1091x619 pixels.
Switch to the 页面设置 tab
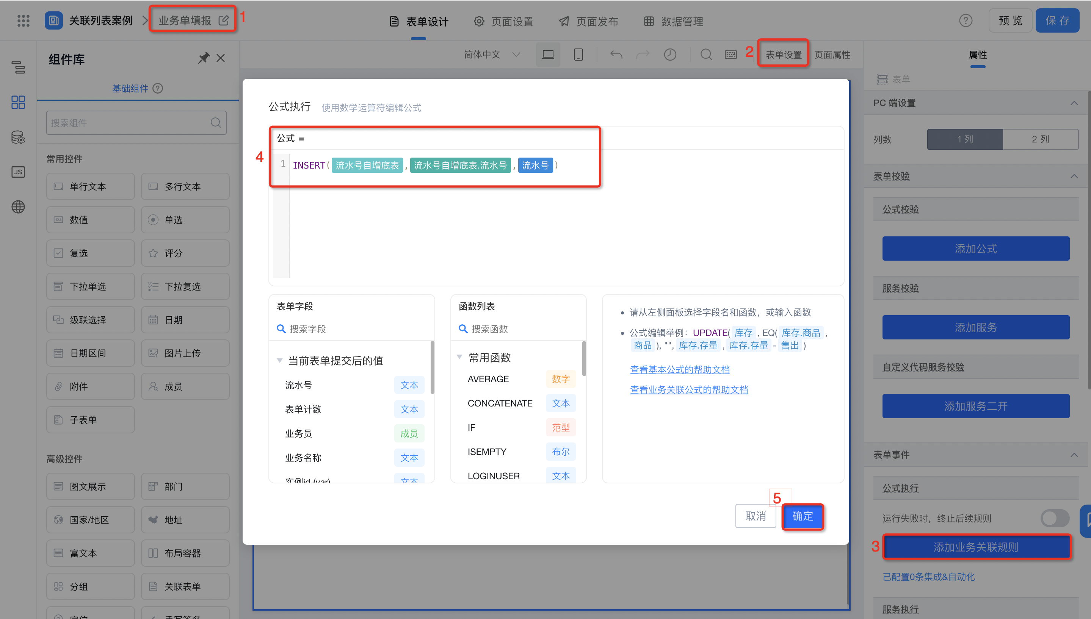(x=503, y=21)
